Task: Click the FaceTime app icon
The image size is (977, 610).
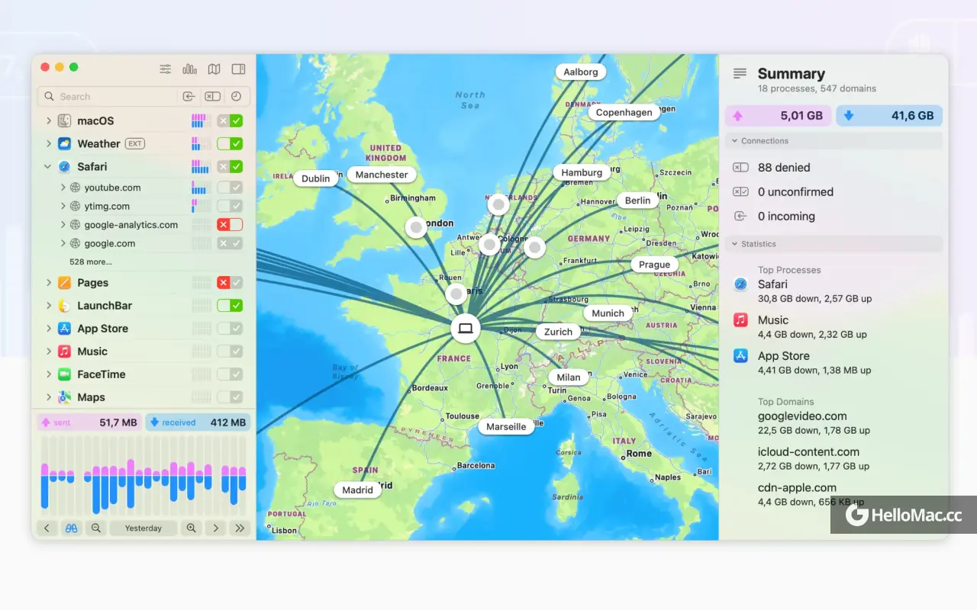Action: click(x=64, y=374)
